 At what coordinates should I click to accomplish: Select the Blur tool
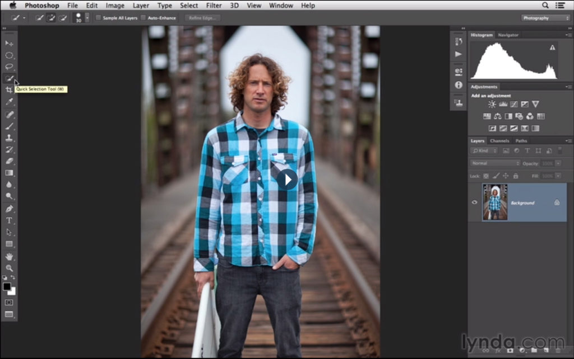[x=9, y=185]
